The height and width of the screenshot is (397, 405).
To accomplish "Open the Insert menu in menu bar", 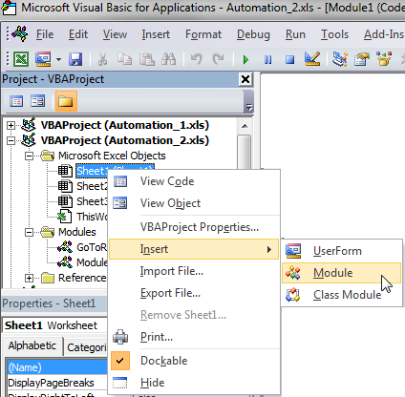I will coord(156,34).
